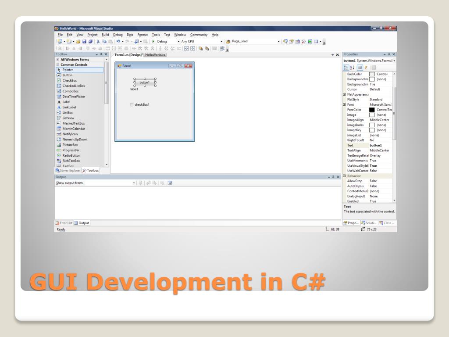Select label1 on the Form1 designer
Viewport: 449px width, 337px height.
[x=134, y=89]
